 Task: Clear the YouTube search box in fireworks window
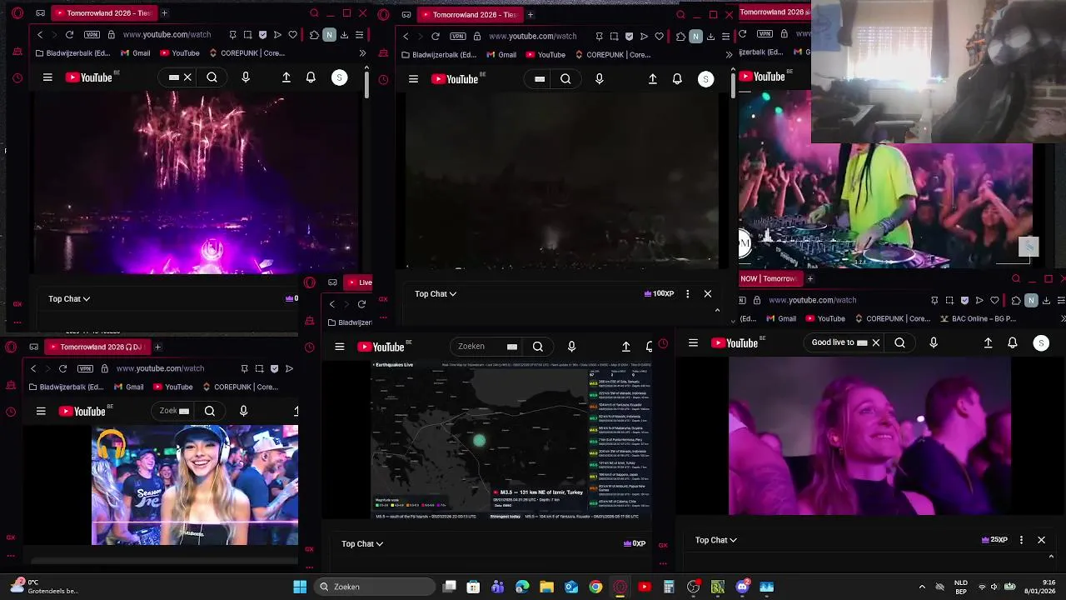pyautogui.click(x=187, y=77)
